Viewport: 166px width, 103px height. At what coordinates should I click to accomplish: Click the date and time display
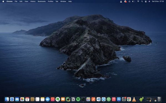[158, 1]
